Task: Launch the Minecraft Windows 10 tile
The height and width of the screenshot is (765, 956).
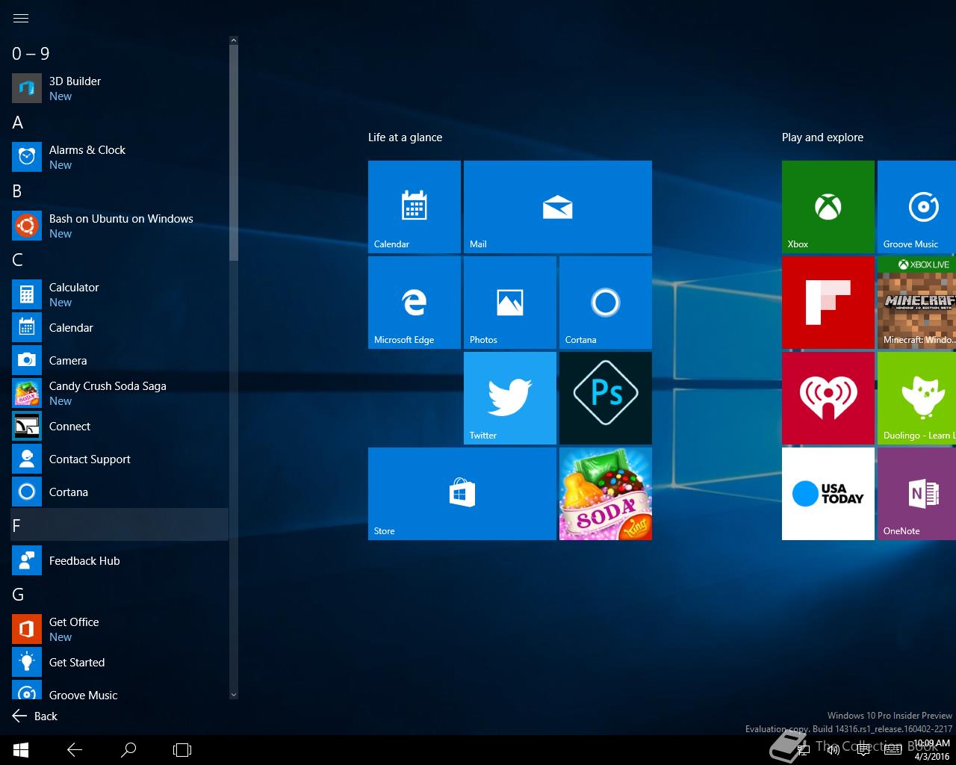Action: pyautogui.click(x=917, y=303)
